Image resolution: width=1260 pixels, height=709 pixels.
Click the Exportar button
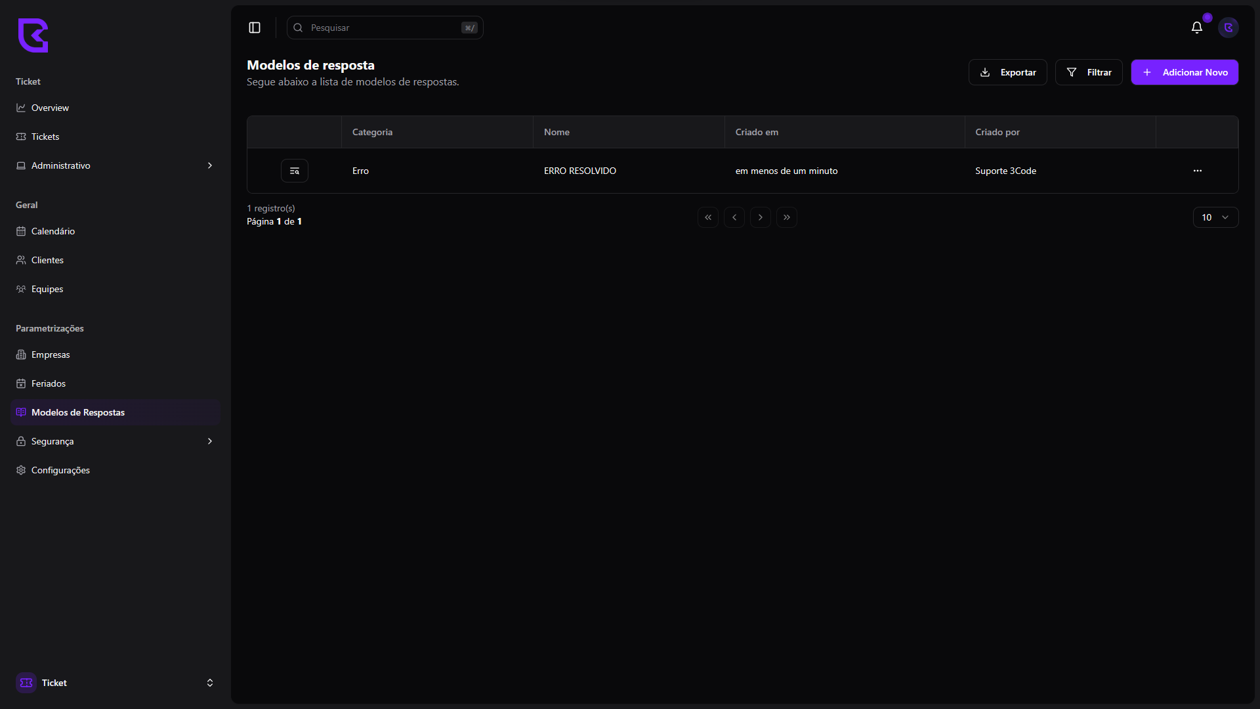pos(1007,72)
